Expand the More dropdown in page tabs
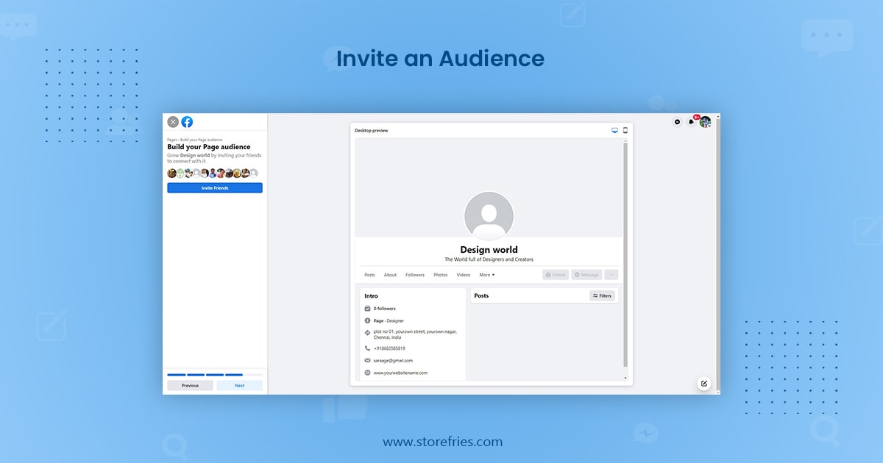The width and height of the screenshot is (883, 463). click(x=486, y=275)
